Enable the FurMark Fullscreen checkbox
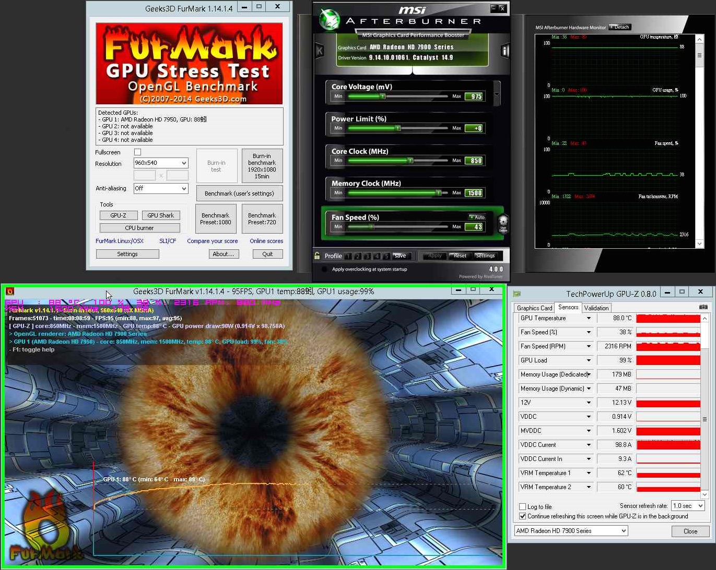Viewport: 716px width, 570px height. (x=137, y=152)
